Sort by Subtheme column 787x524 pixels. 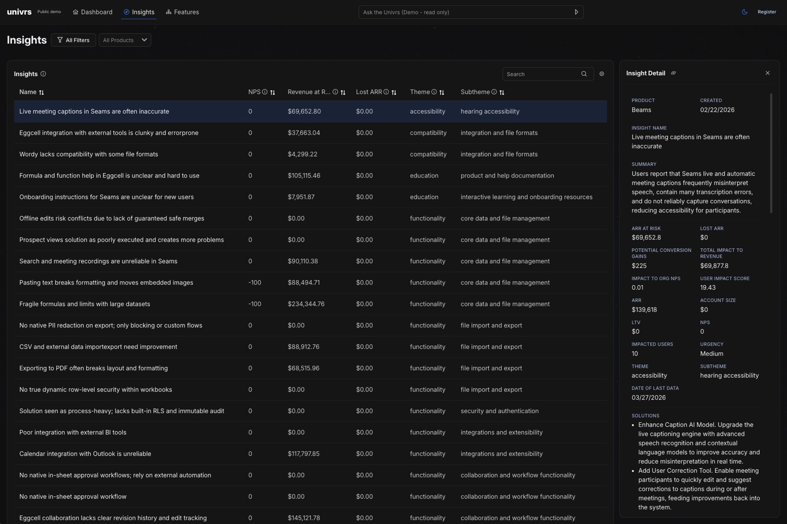[502, 93]
